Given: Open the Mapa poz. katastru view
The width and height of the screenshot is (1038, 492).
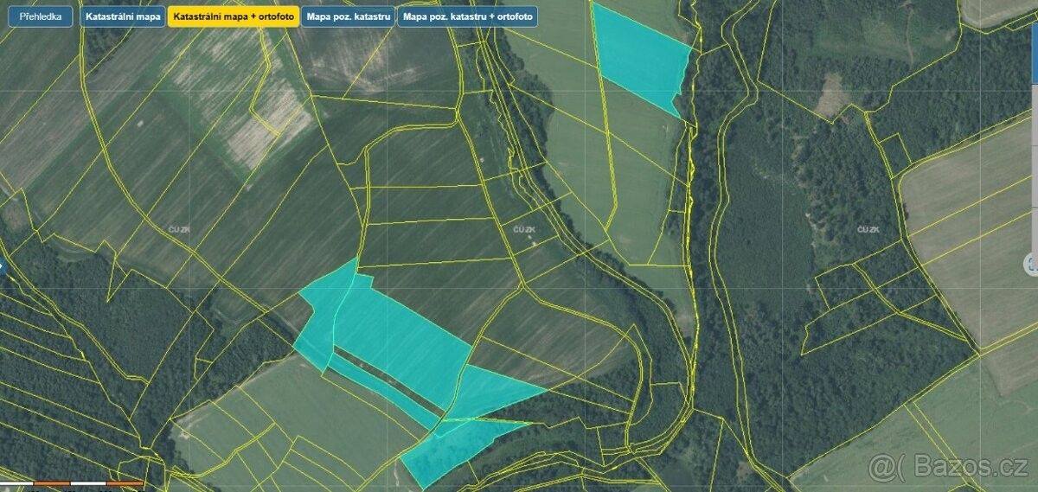Looking at the screenshot, I should (348, 16).
